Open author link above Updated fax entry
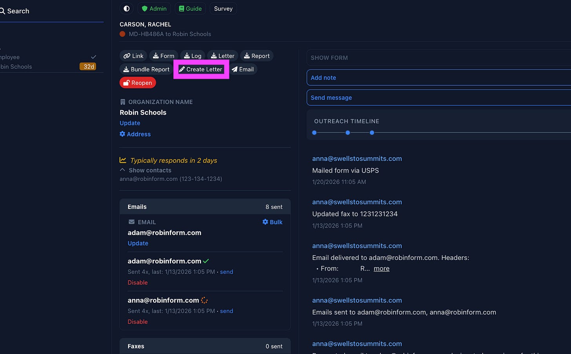Image resolution: width=571 pixels, height=354 pixels. [357, 202]
